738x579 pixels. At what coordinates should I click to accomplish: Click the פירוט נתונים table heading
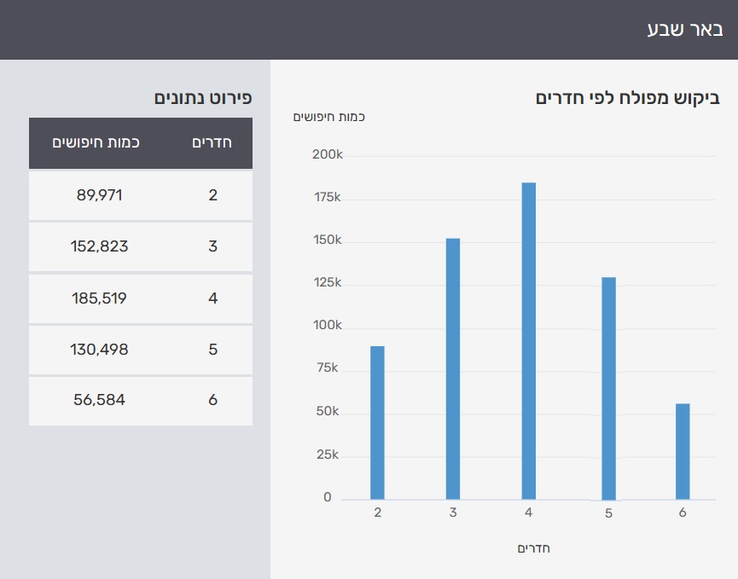tap(203, 98)
